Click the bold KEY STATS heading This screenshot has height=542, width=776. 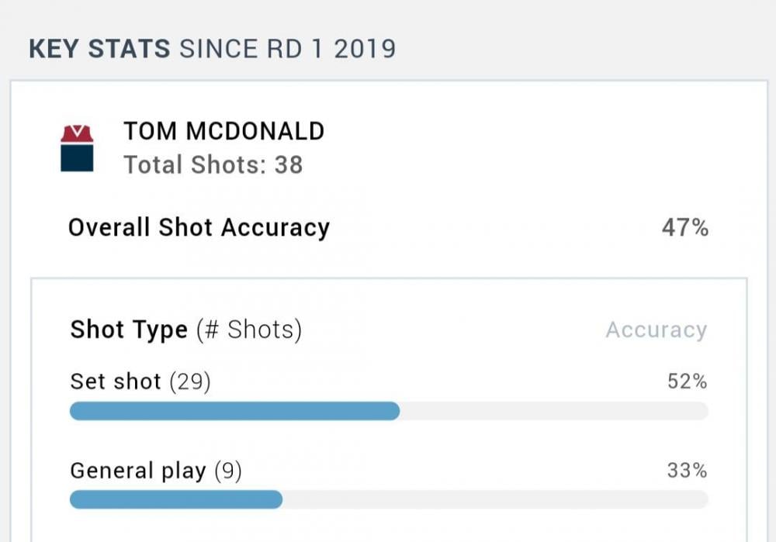point(99,49)
